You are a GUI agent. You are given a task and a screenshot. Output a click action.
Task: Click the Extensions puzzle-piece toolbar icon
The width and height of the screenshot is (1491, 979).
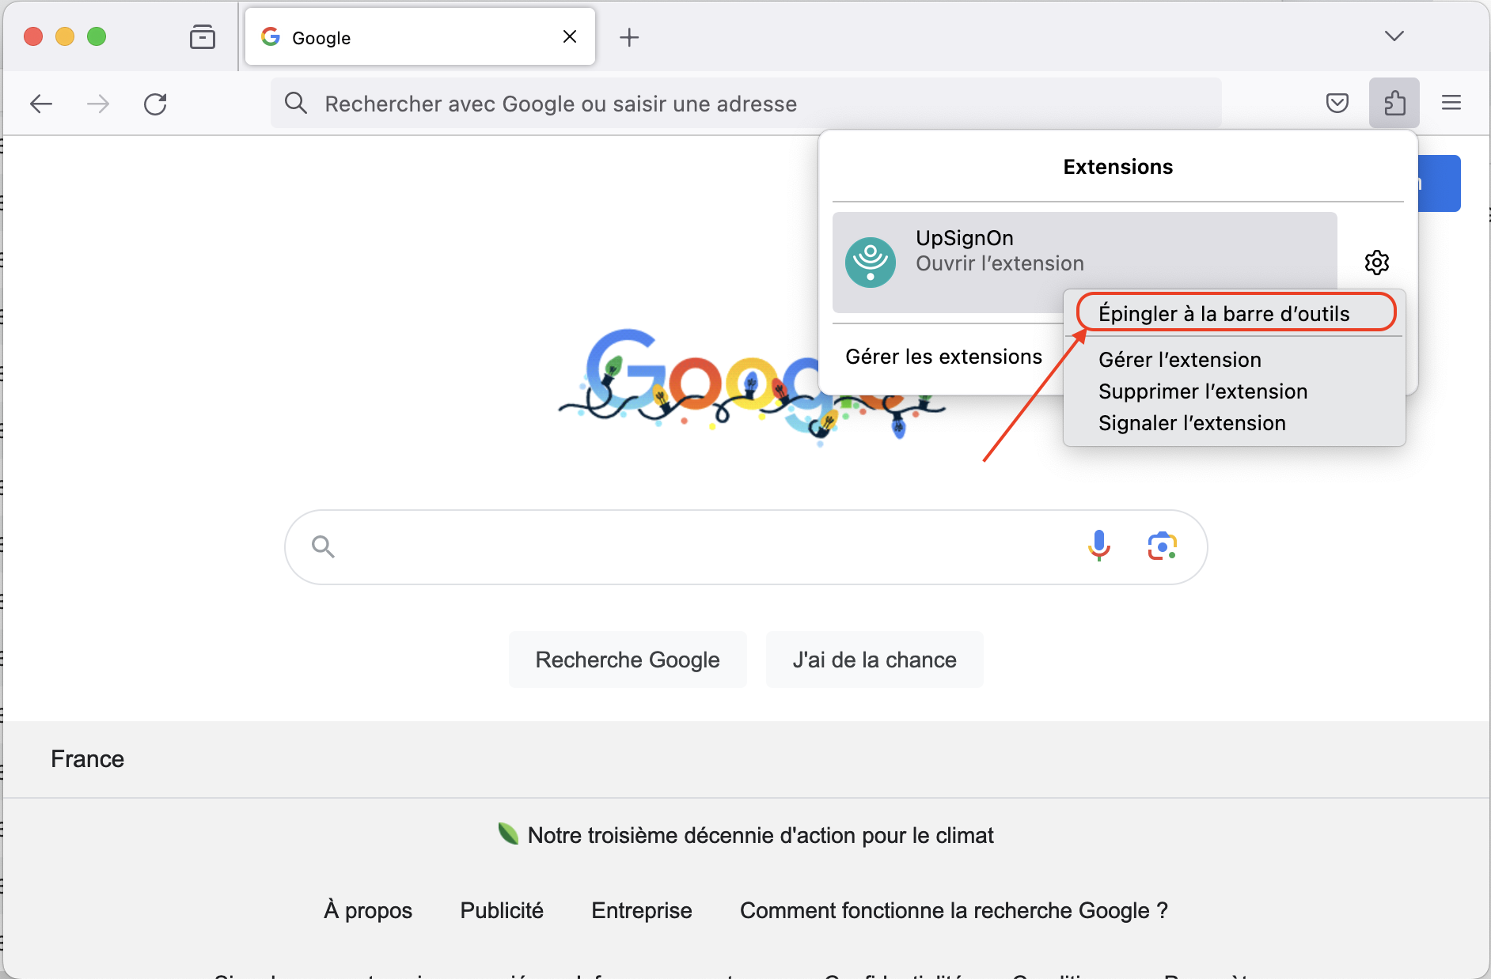pos(1394,103)
